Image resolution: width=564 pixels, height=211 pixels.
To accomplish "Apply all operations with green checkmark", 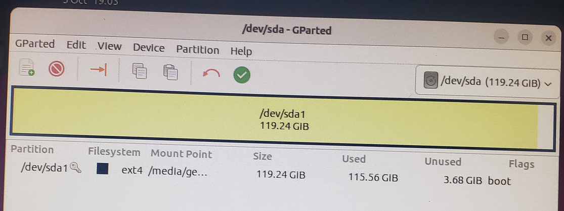I will (x=242, y=75).
